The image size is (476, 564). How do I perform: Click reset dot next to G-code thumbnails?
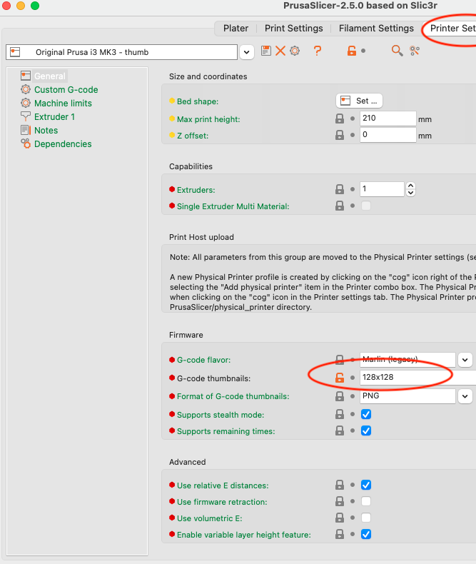click(353, 378)
